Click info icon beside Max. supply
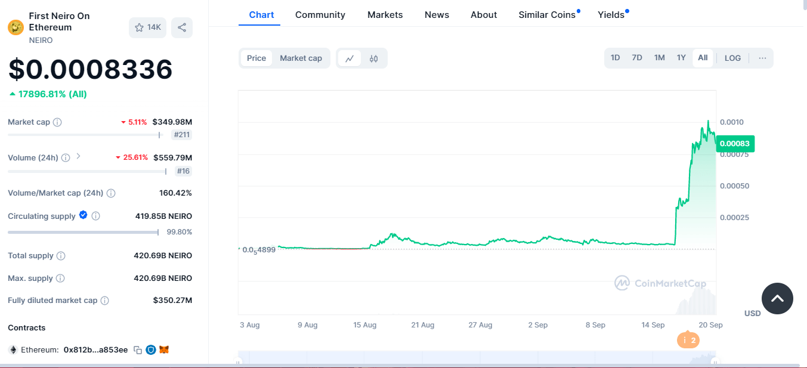Screen dimensions: 807x368 coord(60,279)
